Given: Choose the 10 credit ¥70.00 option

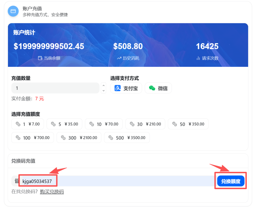Looking at the screenshot, I should [104, 124].
